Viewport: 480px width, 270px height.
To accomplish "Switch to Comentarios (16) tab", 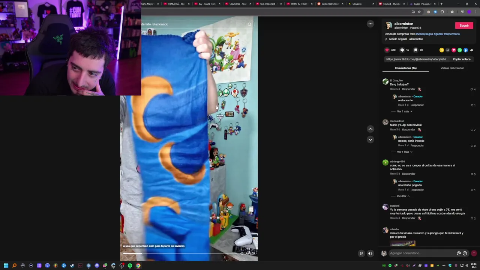I will tap(405, 68).
